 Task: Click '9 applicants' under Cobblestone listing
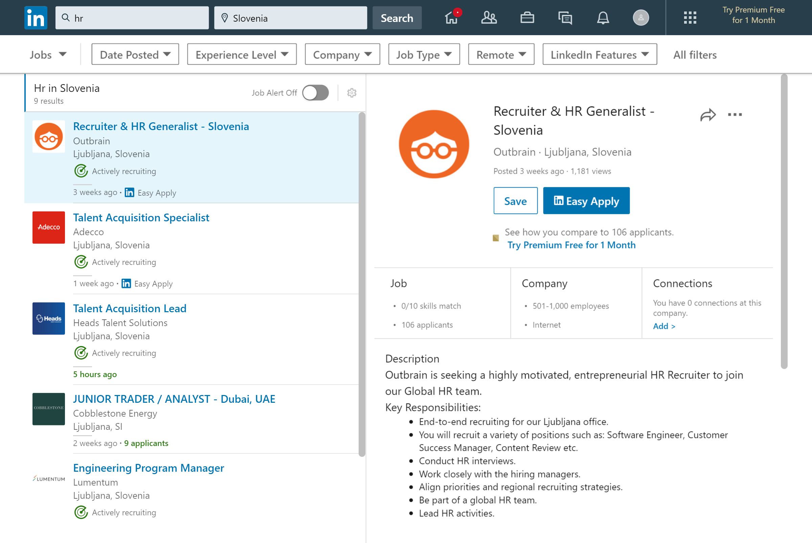146,443
